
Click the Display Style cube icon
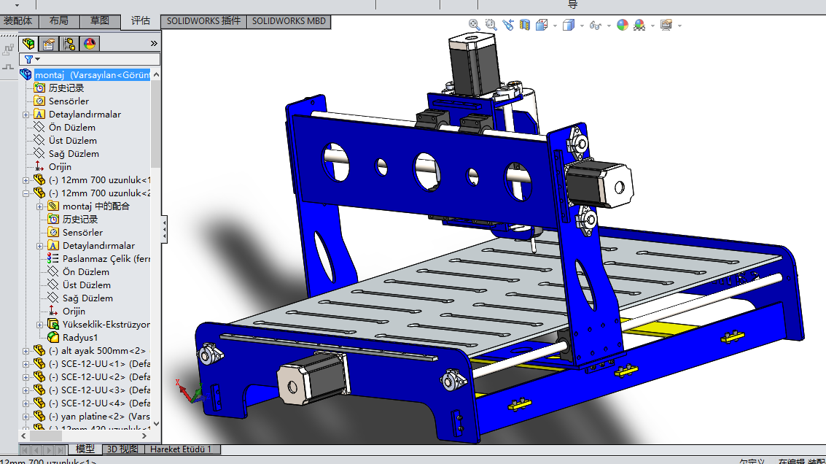pos(569,24)
